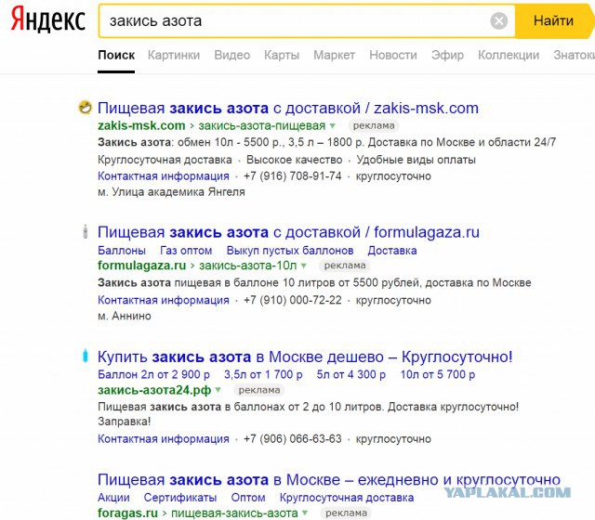Open the formulagaza.ru result title link

coord(288,232)
